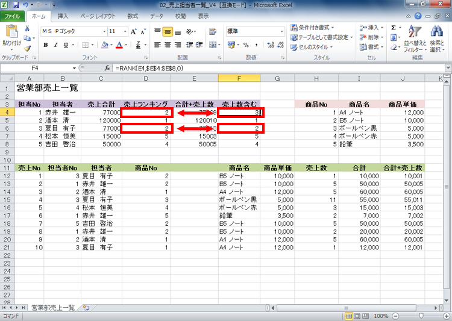Click the Fill down icon
452x321 pixels.
(394, 37)
